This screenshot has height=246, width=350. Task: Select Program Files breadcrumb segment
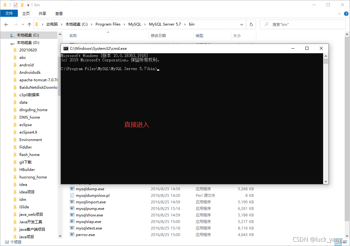pyautogui.click(x=108, y=24)
